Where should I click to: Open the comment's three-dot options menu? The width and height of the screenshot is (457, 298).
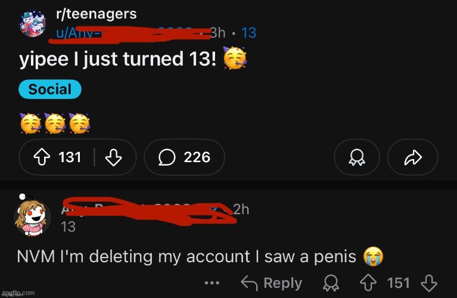212,283
